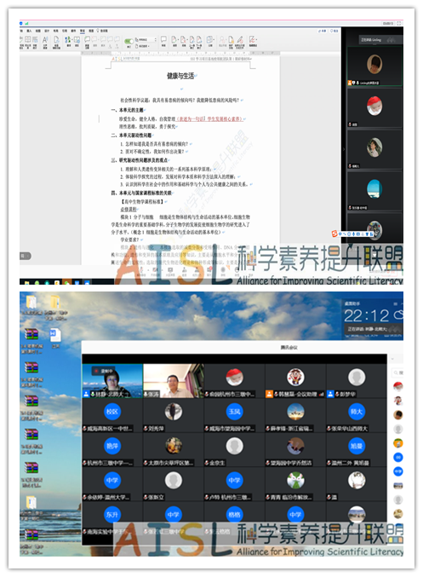423x577 pixels.
Task: Open the second yellow folder on desktop
Action: 55,302
